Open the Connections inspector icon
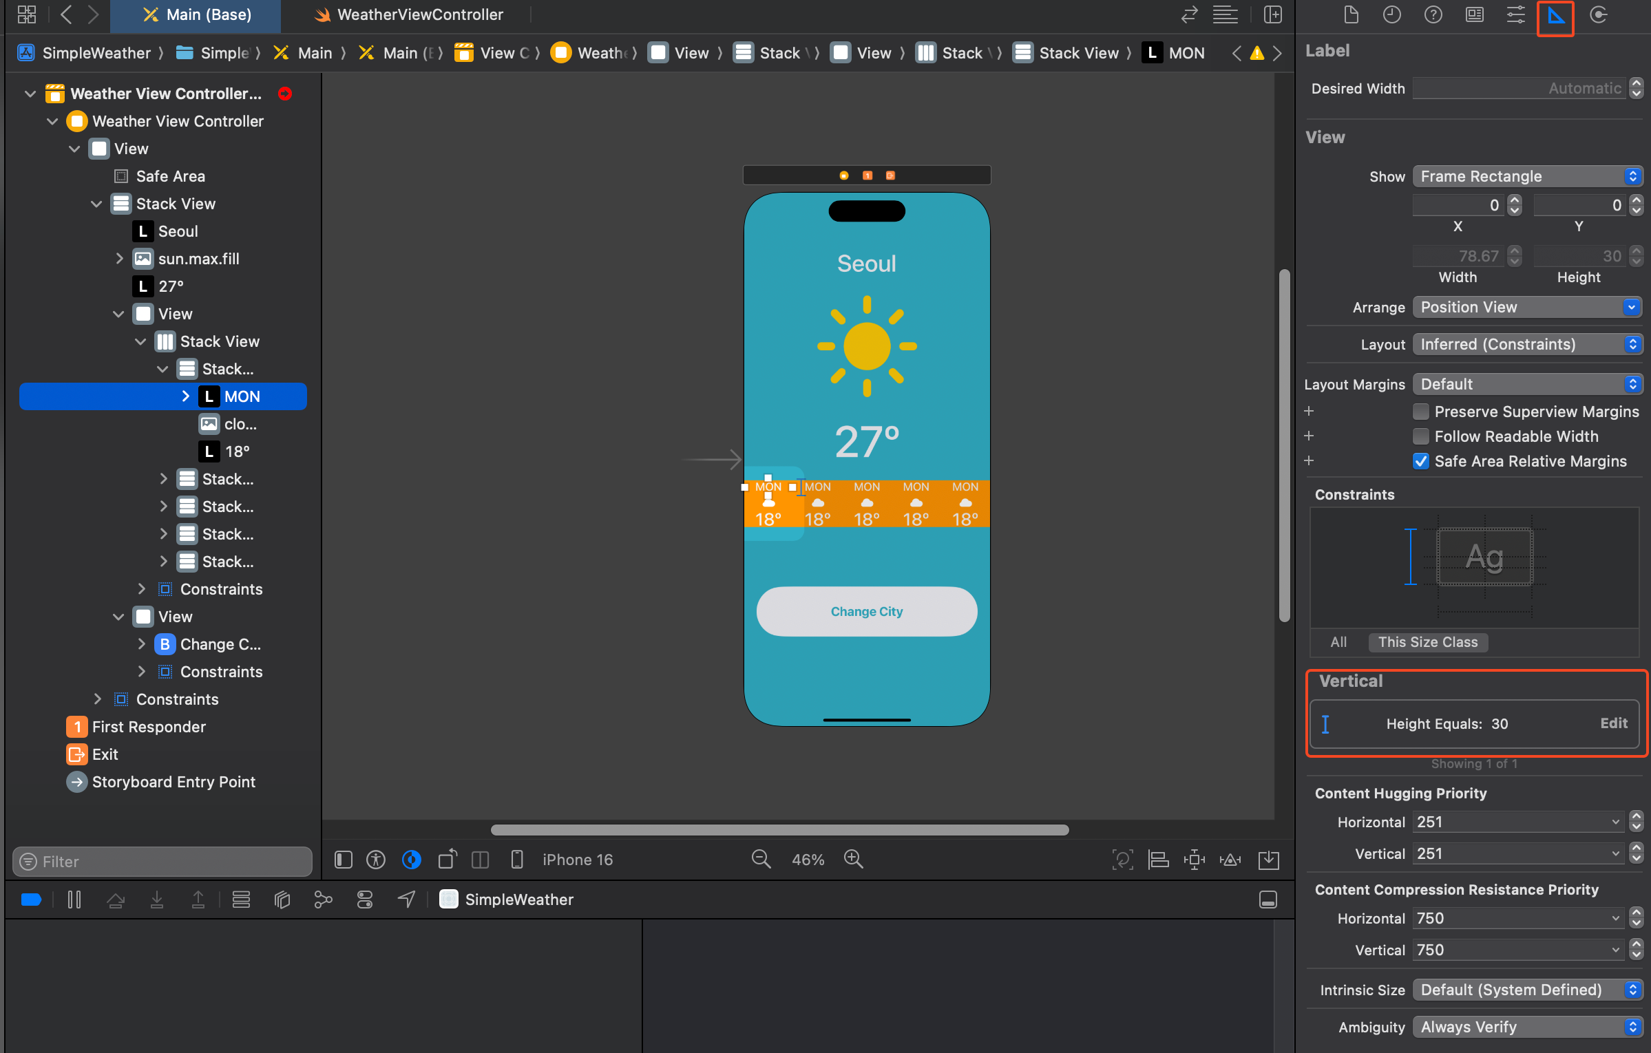This screenshot has height=1053, width=1651. [1598, 15]
